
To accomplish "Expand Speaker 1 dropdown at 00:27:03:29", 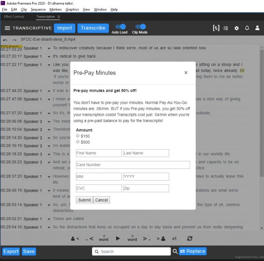I will (49, 48).
